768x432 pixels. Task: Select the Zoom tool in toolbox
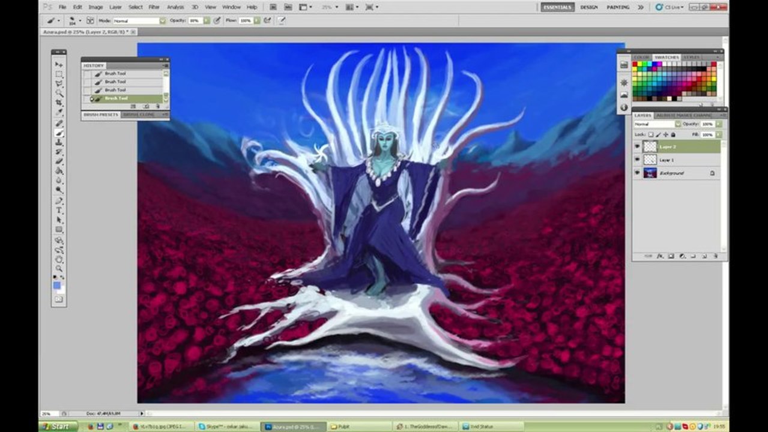(x=59, y=269)
